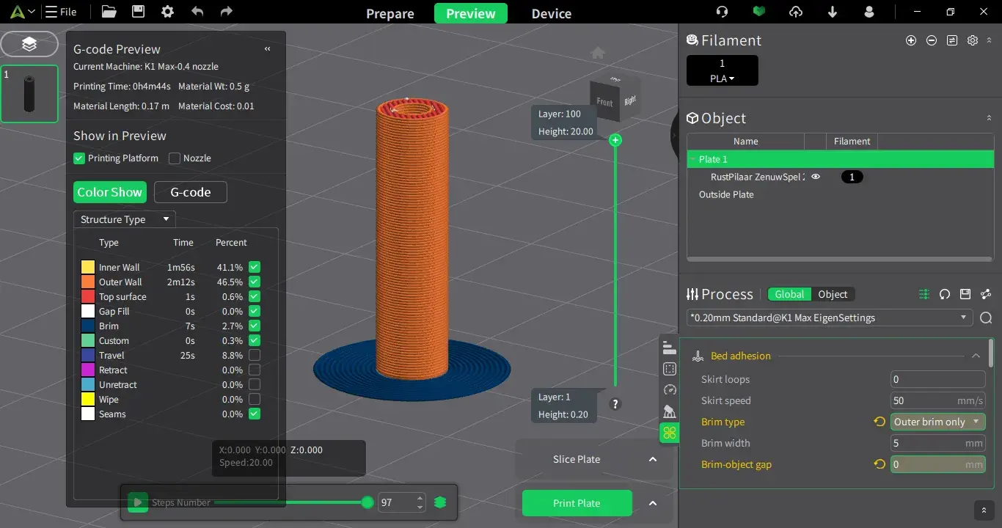Click the Print Plate button
1002x528 pixels.
(x=577, y=503)
